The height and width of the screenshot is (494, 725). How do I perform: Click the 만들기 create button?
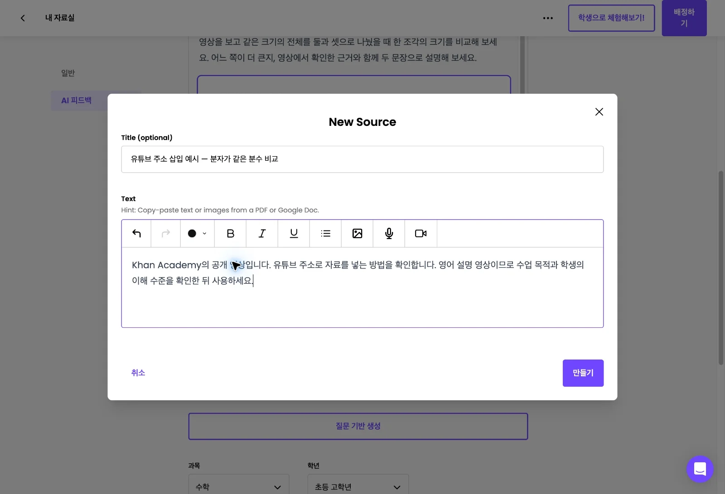583,373
